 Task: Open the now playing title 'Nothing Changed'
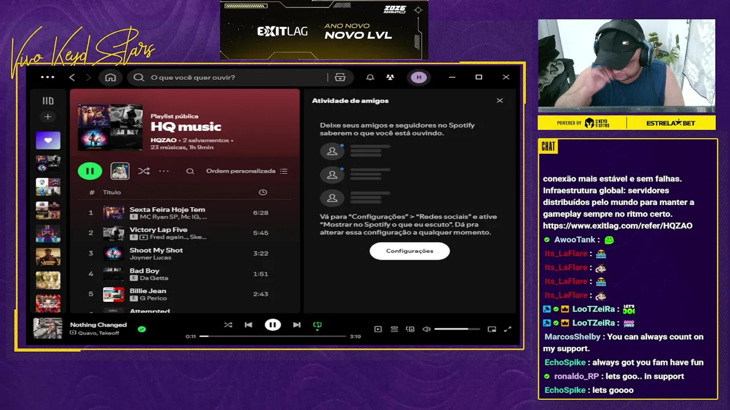pyautogui.click(x=98, y=325)
